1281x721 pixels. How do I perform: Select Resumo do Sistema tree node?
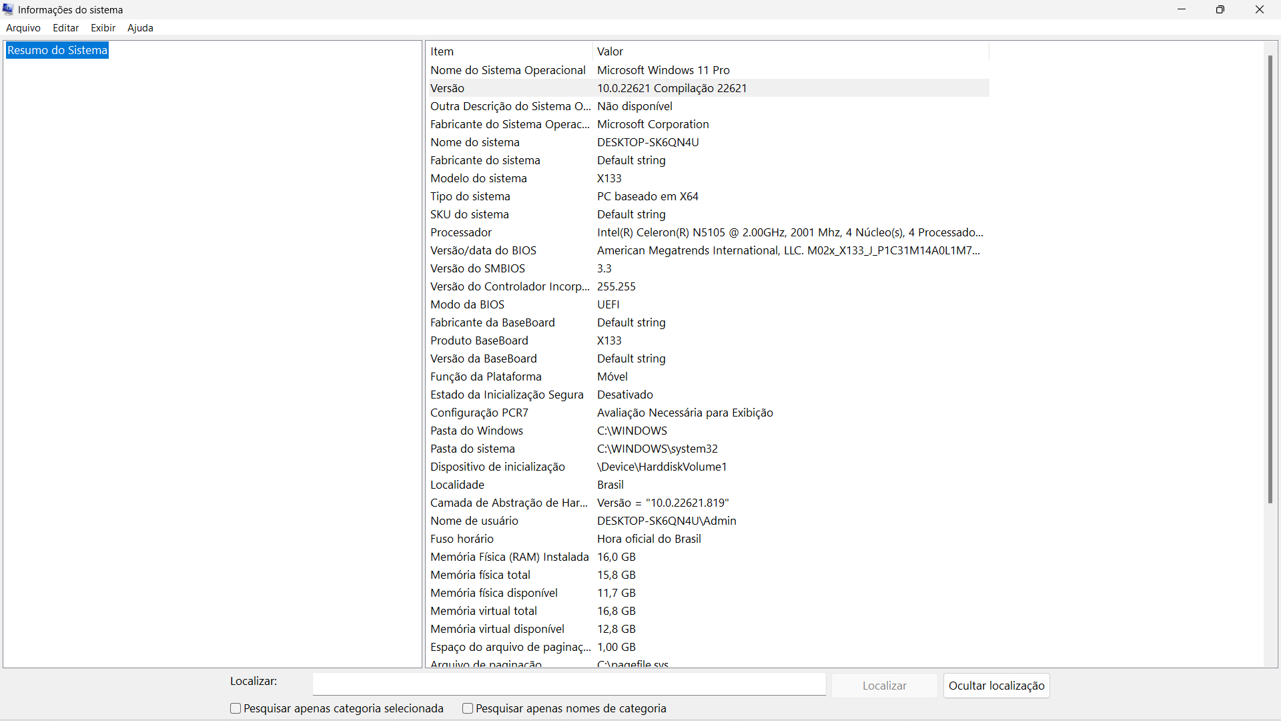[x=57, y=51]
